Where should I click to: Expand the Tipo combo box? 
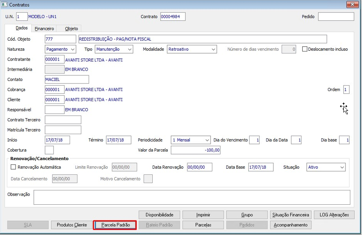(x=114, y=49)
